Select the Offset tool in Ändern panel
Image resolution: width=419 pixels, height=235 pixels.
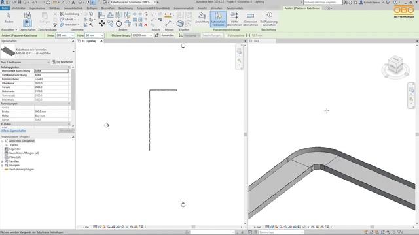(x=110, y=15)
